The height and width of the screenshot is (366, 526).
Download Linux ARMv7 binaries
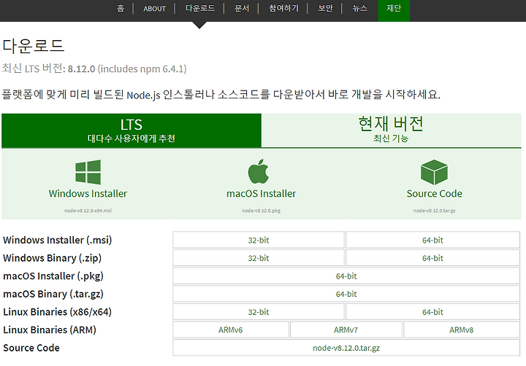click(346, 330)
